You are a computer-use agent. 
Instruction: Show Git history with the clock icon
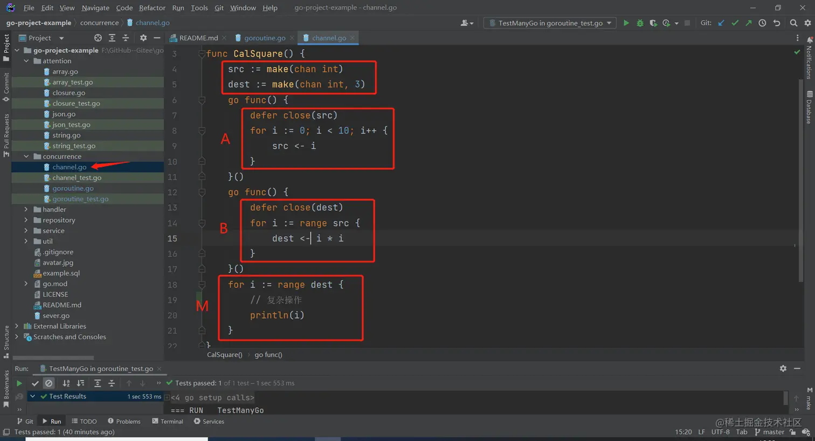(x=762, y=23)
